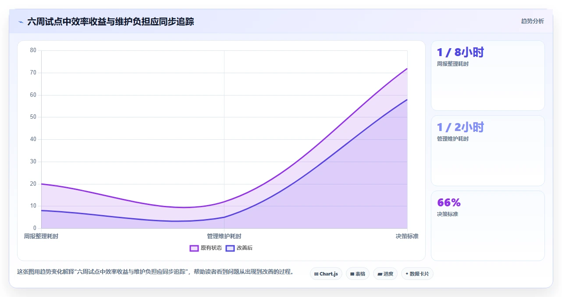Click the 数据卡片 tag

(x=417, y=274)
